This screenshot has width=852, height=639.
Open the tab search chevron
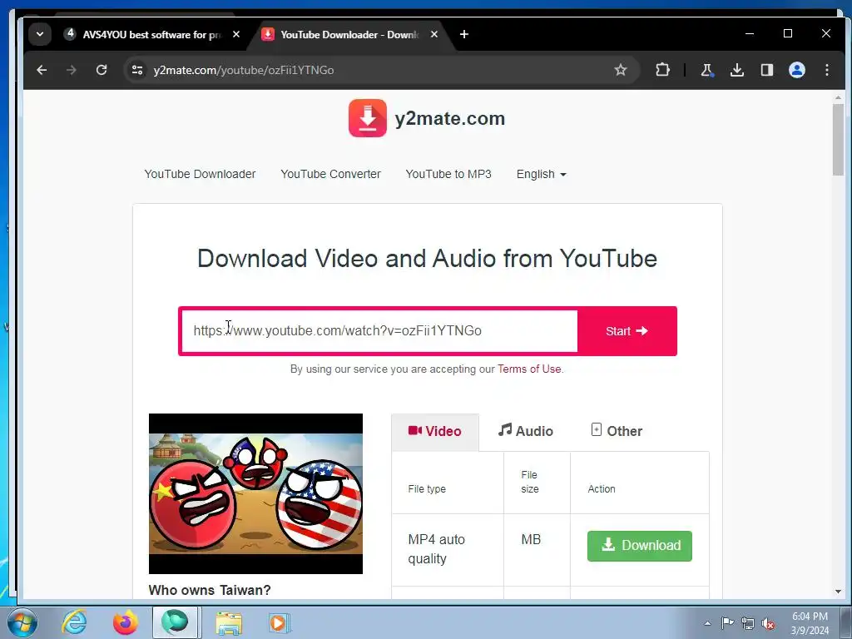[x=40, y=34]
